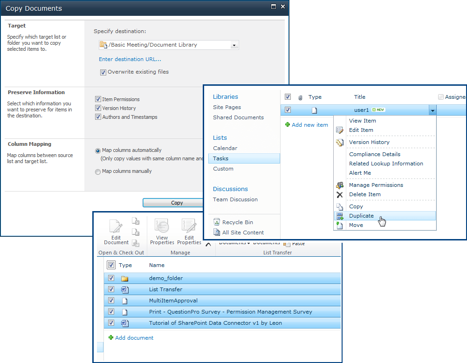467x363 pixels.
Task: Click the Paste icon in List Transfer group
Action: (287, 244)
